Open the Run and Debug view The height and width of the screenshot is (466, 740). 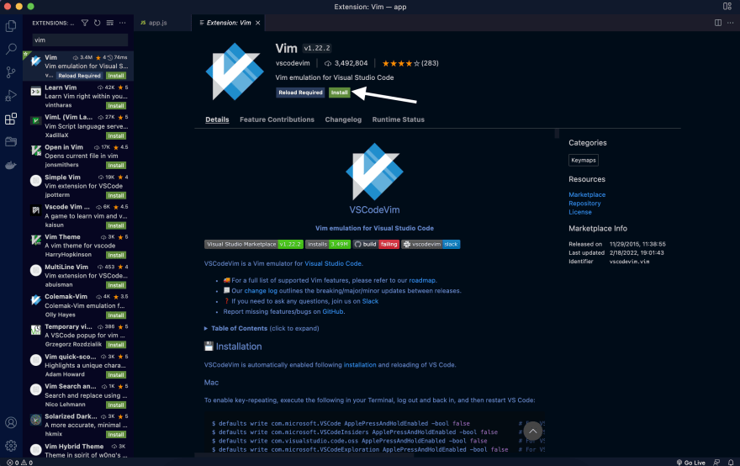click(11, 95)
